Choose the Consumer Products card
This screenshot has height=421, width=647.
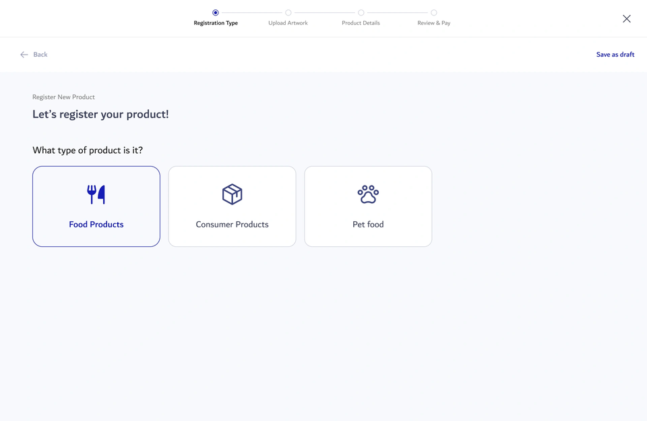click(232, 206)
